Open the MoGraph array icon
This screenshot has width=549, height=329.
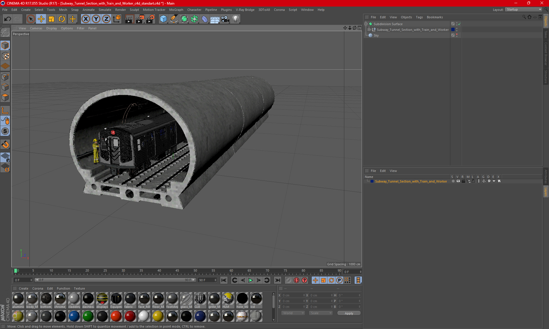tap(194, 19)
